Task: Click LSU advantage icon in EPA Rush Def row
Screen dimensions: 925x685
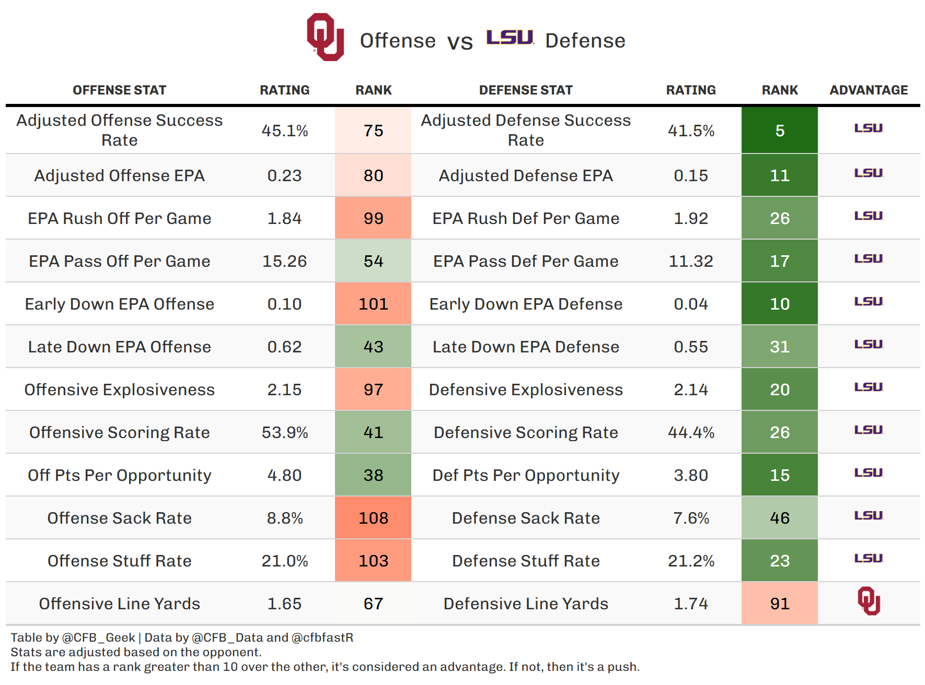Action: (x=869, y=216)
